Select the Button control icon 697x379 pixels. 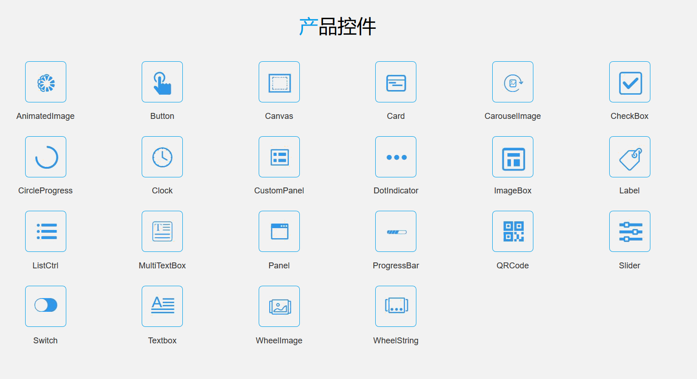click(x=162, y=82)
